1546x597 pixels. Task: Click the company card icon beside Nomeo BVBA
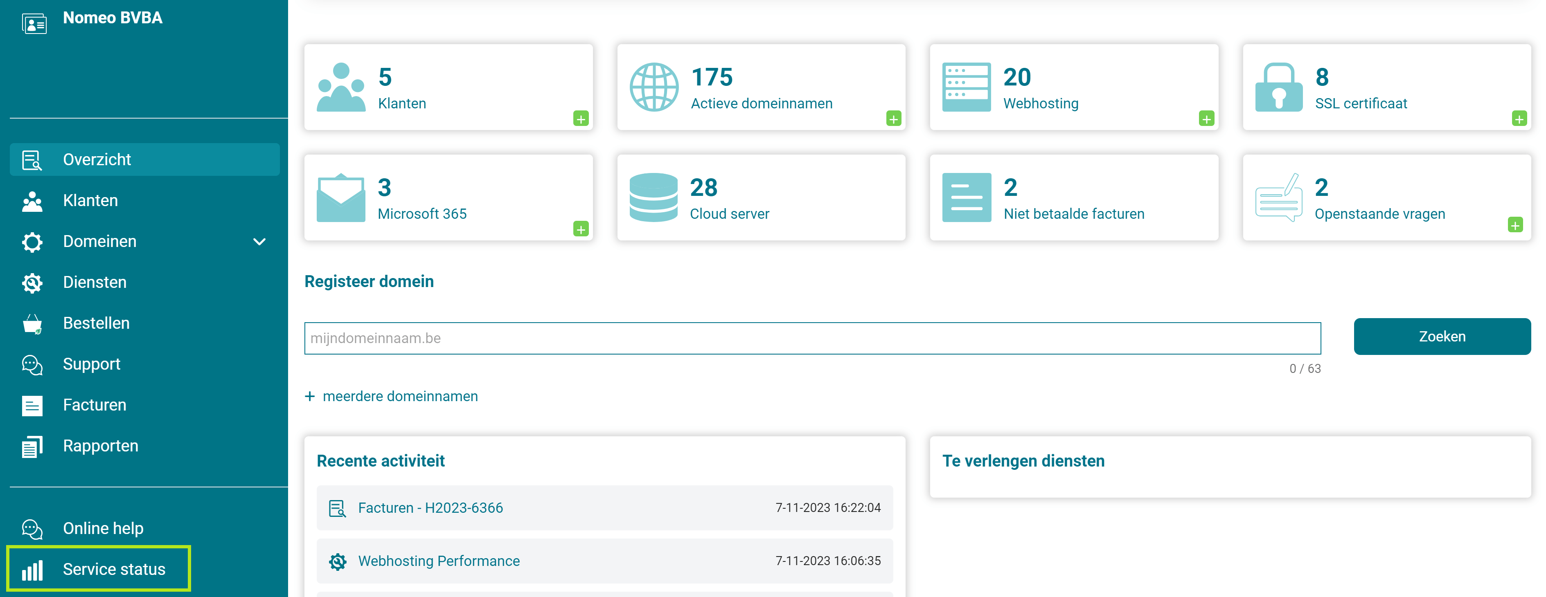point(34,23)
